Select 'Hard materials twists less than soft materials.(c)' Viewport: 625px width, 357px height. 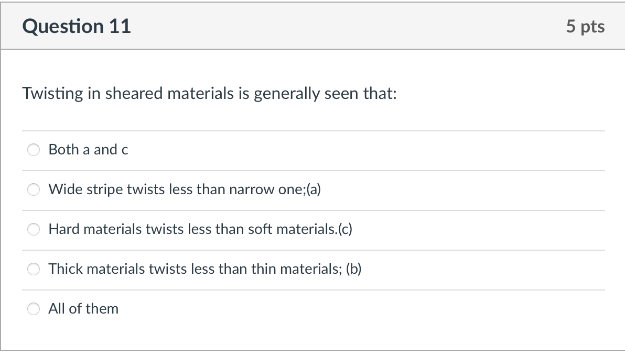coord(33,229)
